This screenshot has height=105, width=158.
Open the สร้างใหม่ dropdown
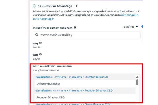[x=131, y=27]
